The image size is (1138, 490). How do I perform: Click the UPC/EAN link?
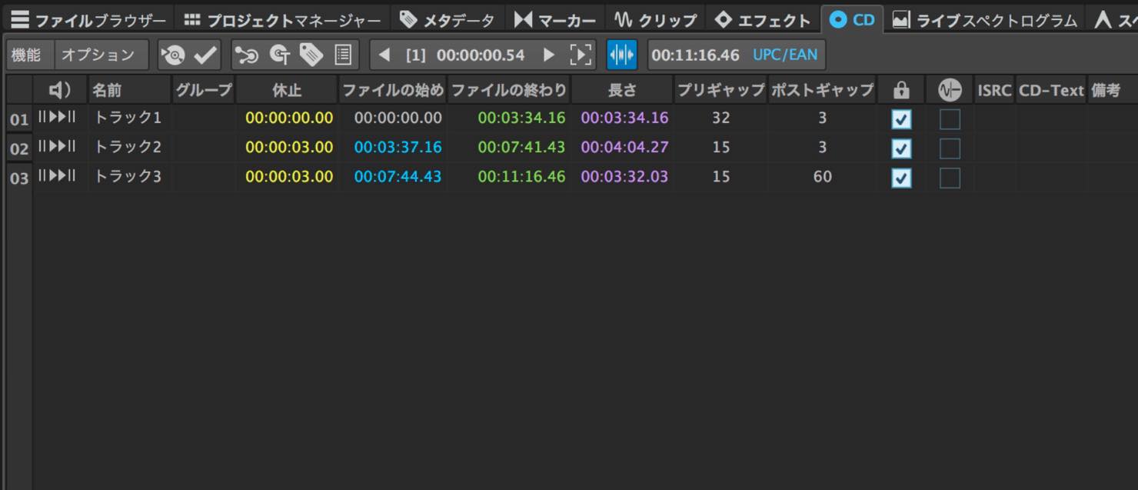coord(785,55)
